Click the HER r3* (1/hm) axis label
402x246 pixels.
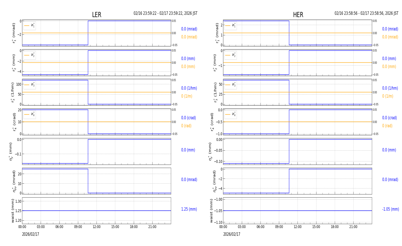216,92
